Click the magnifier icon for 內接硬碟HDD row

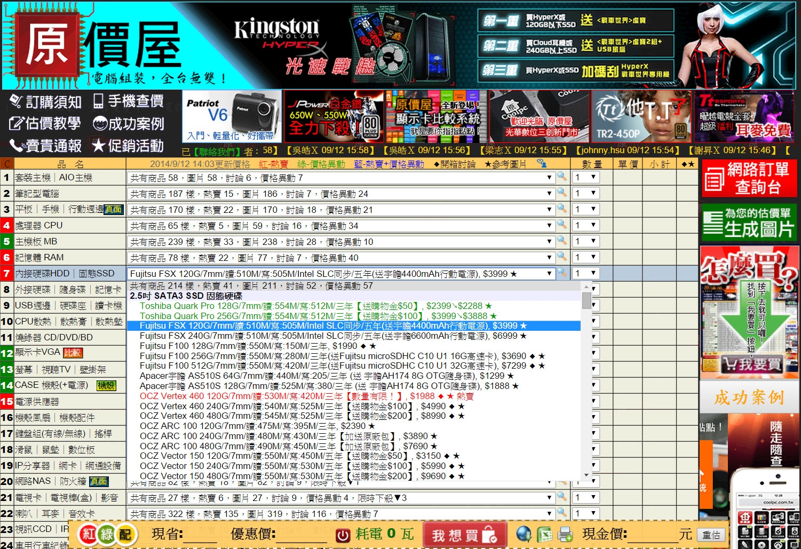(562, 273)
